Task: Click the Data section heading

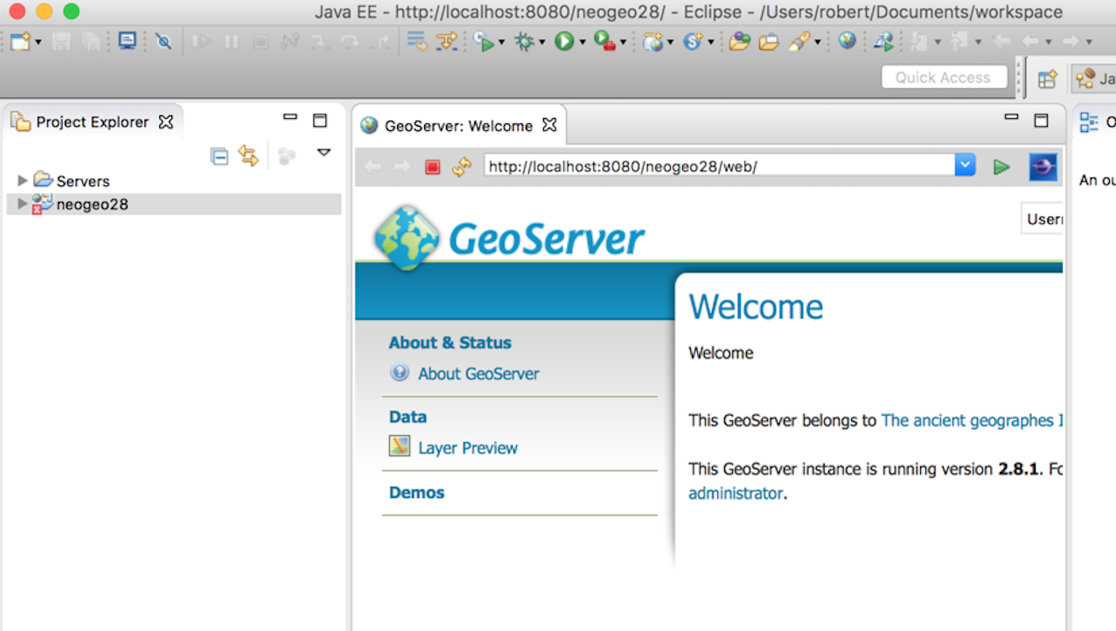Action: [x=408, y=418]
